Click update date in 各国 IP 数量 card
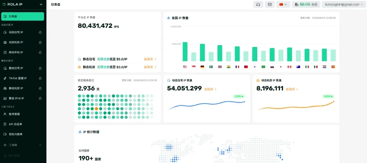Viewport: 367px width, 163px height. pos(318,18)
